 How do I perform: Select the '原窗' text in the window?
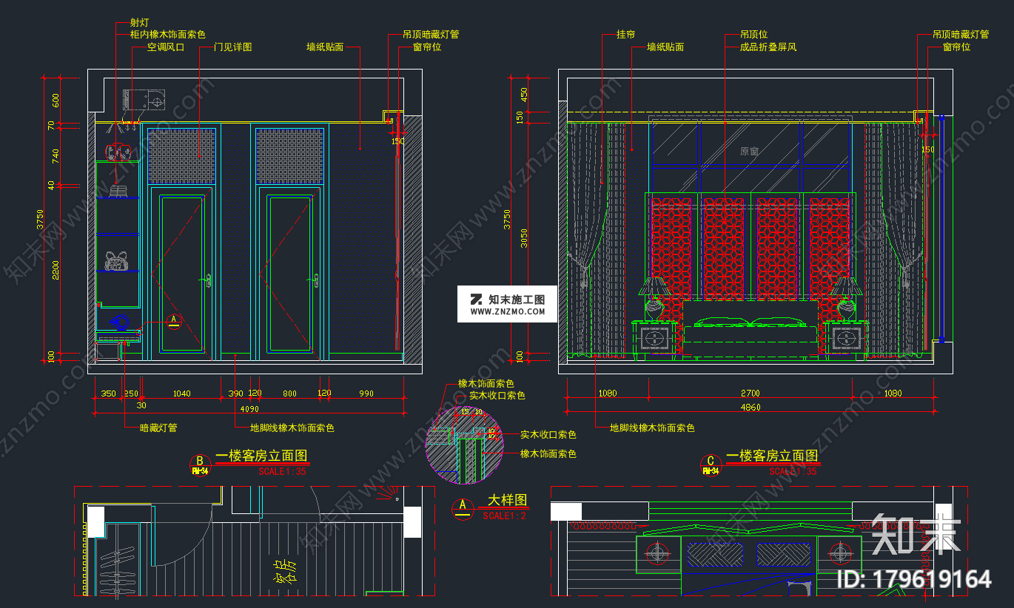point(749,151)
